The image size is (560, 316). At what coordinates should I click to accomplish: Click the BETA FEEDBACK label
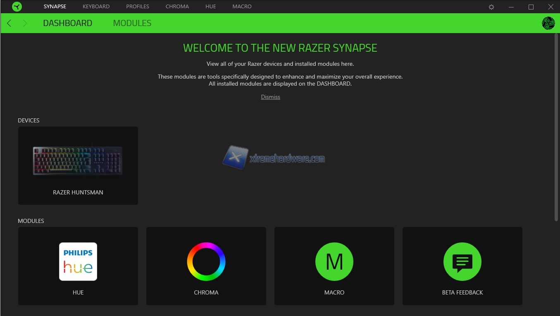(x=462, y=292)
